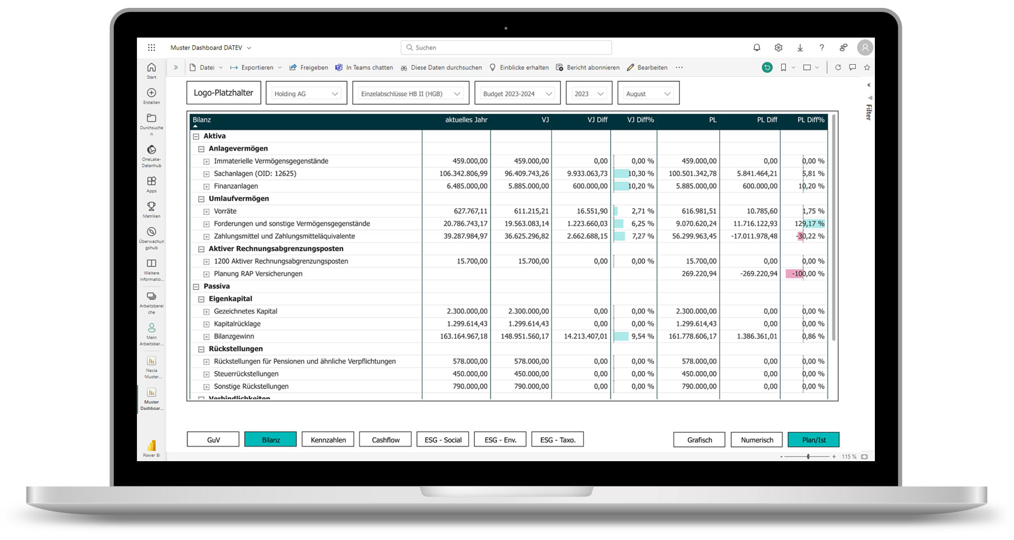Switch to the Grafisch view
The width and height of the screenshot is (1014, 540).
pos(699,439)
